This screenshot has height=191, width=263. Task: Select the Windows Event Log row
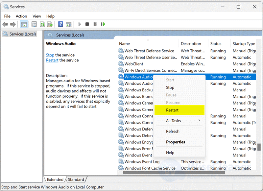pos(187,162)
